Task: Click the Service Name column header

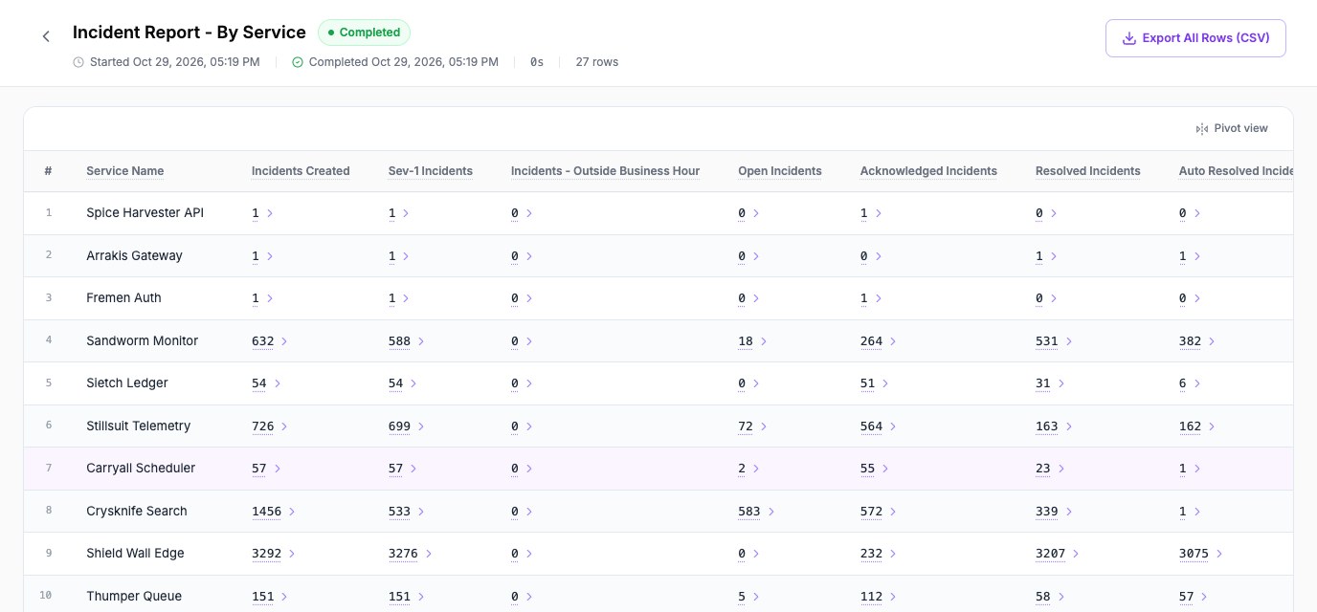Action: pyautogui.click(x=124, y=171)
